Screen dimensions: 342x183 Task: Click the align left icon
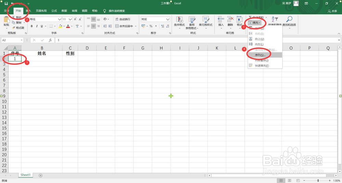point(88,26)
